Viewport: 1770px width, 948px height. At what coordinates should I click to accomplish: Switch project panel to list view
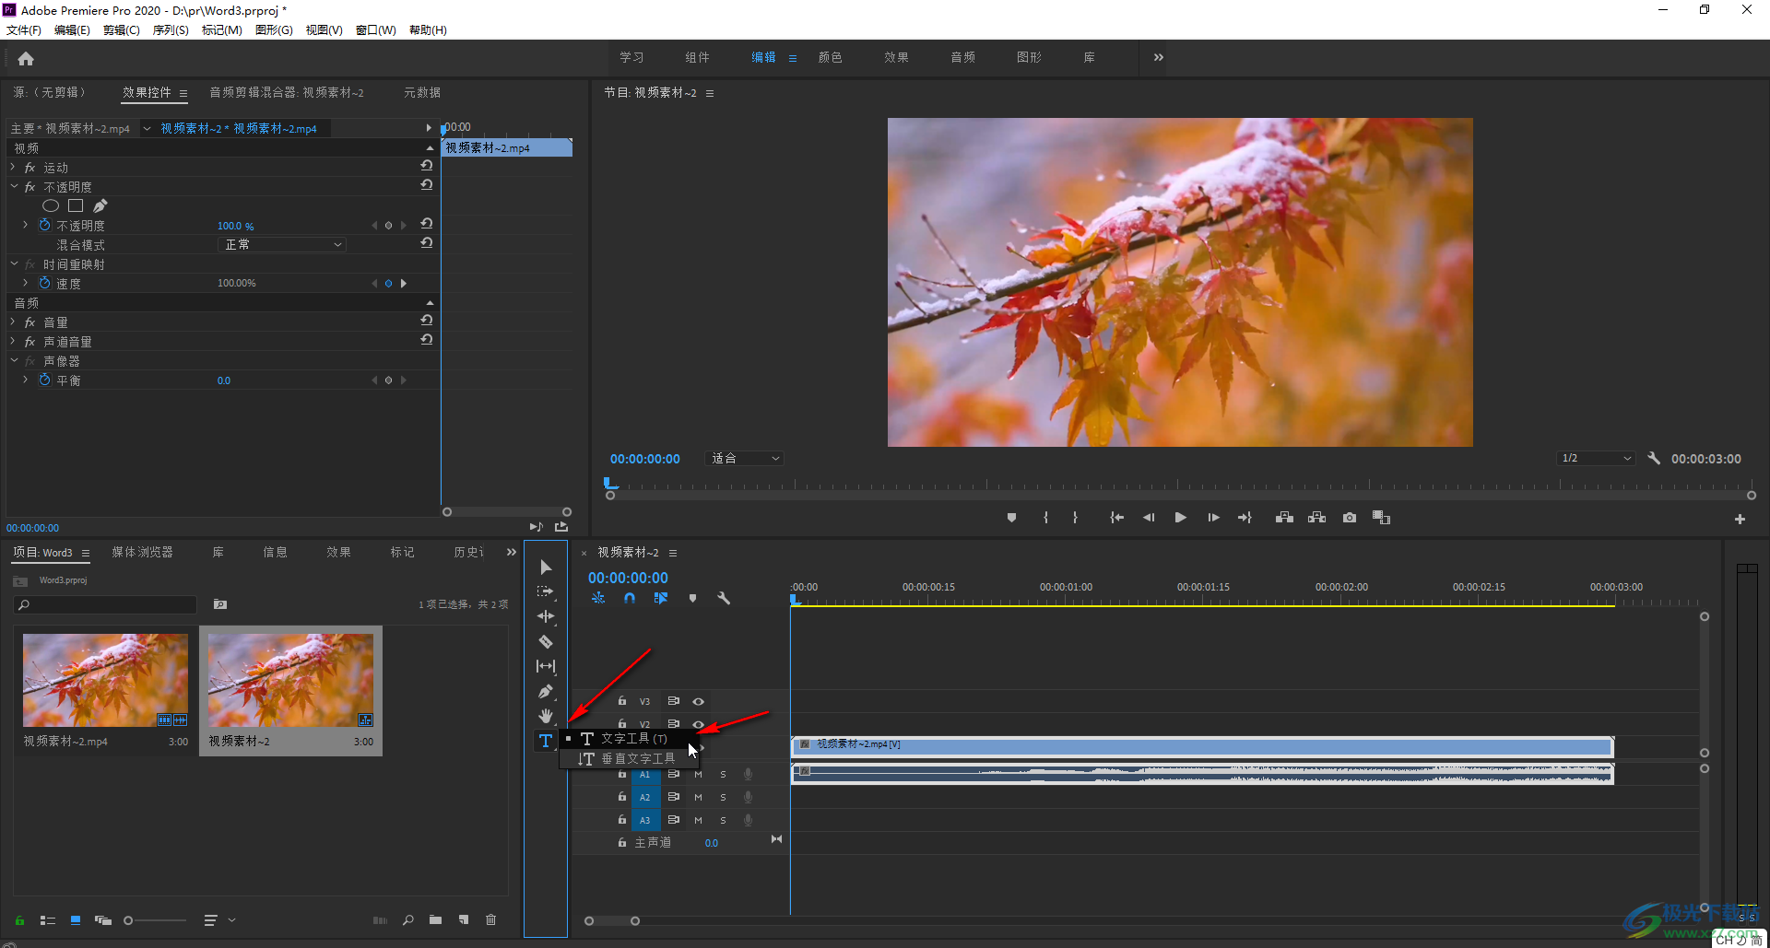(48, 920)
